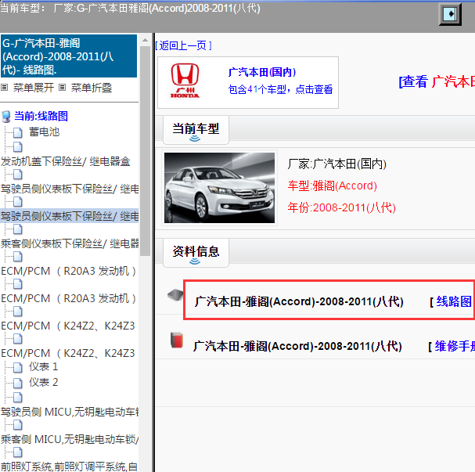Click the first 广汽本田-雅阁(Accord)-2008-2011(八代) title
Image resolution: width=475 pixels, height=472 pixels.
[299, 301]
